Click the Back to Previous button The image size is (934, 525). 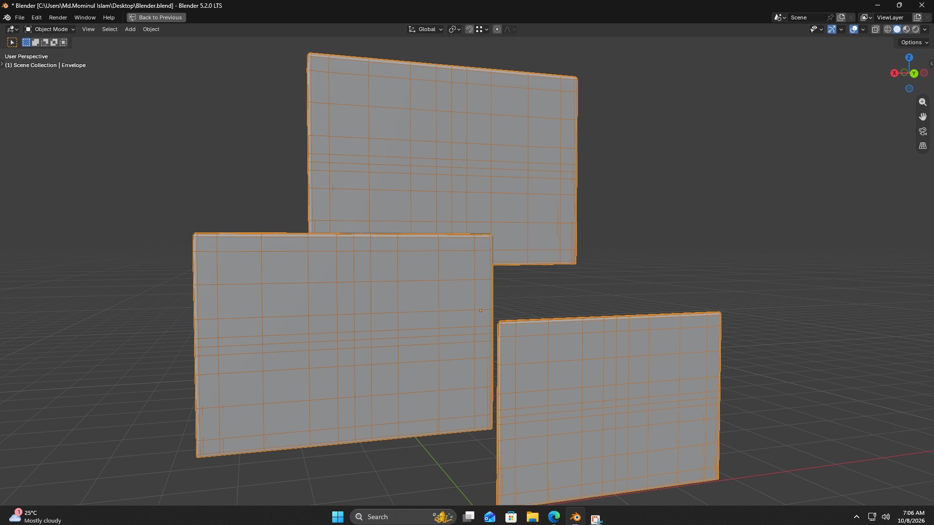point(156,17)
